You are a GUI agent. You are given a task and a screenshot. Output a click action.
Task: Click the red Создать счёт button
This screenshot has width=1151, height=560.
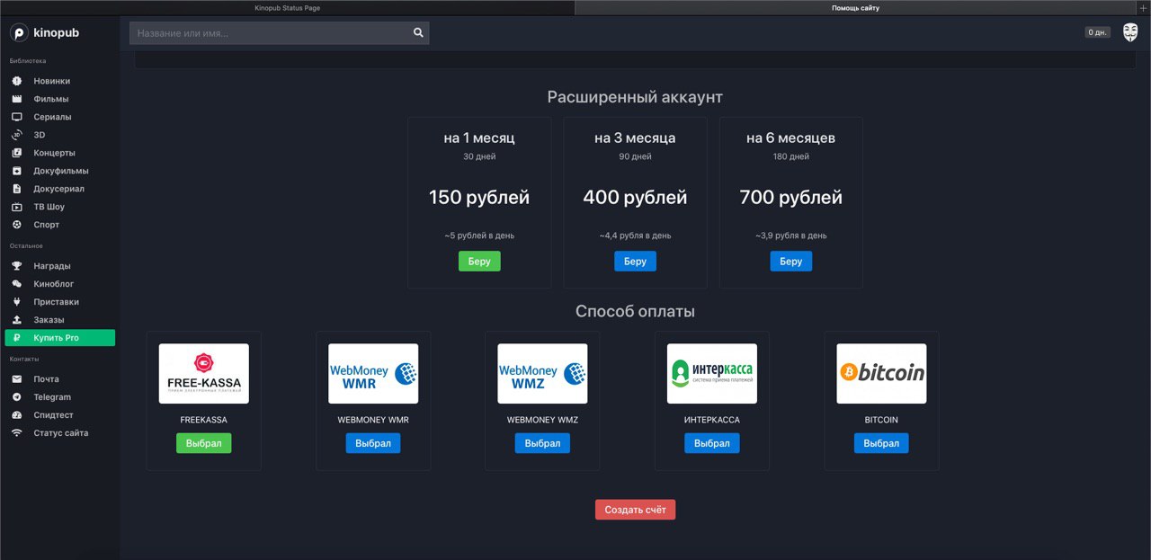635,510
